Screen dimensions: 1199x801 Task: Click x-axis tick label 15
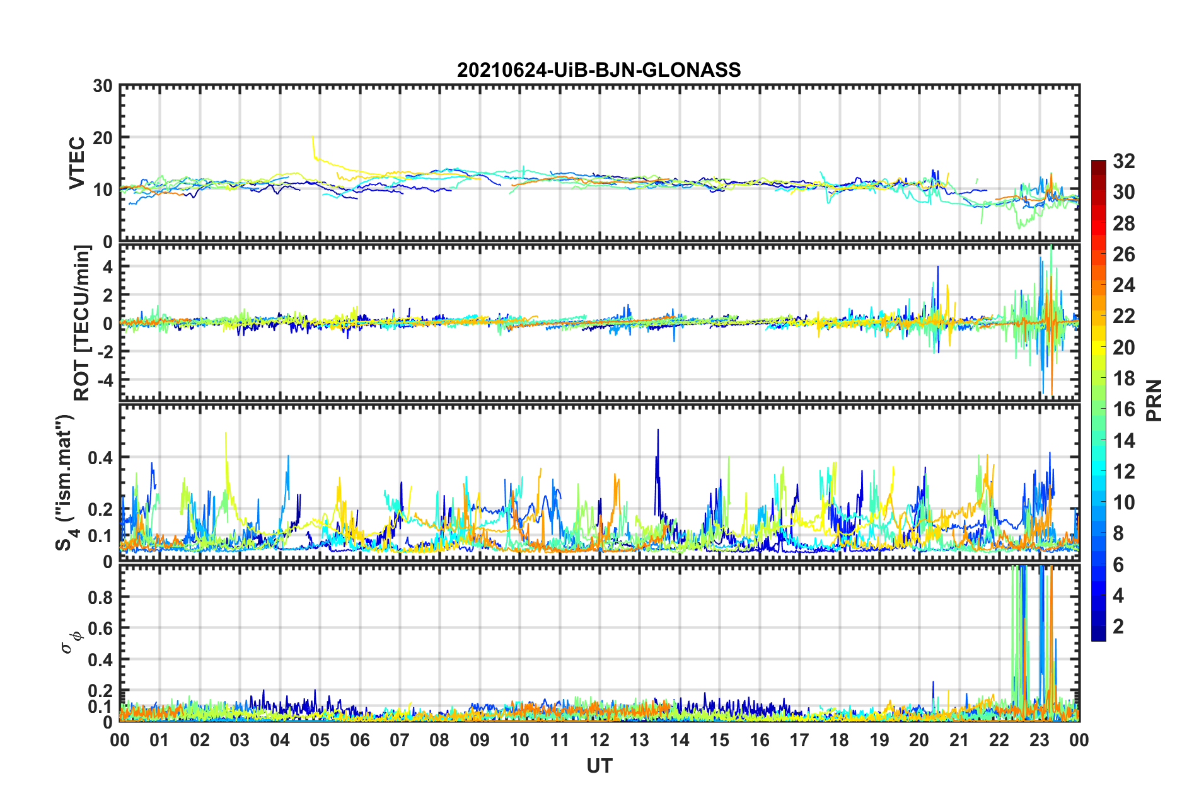pyautogui.click(x=719, y=740)
